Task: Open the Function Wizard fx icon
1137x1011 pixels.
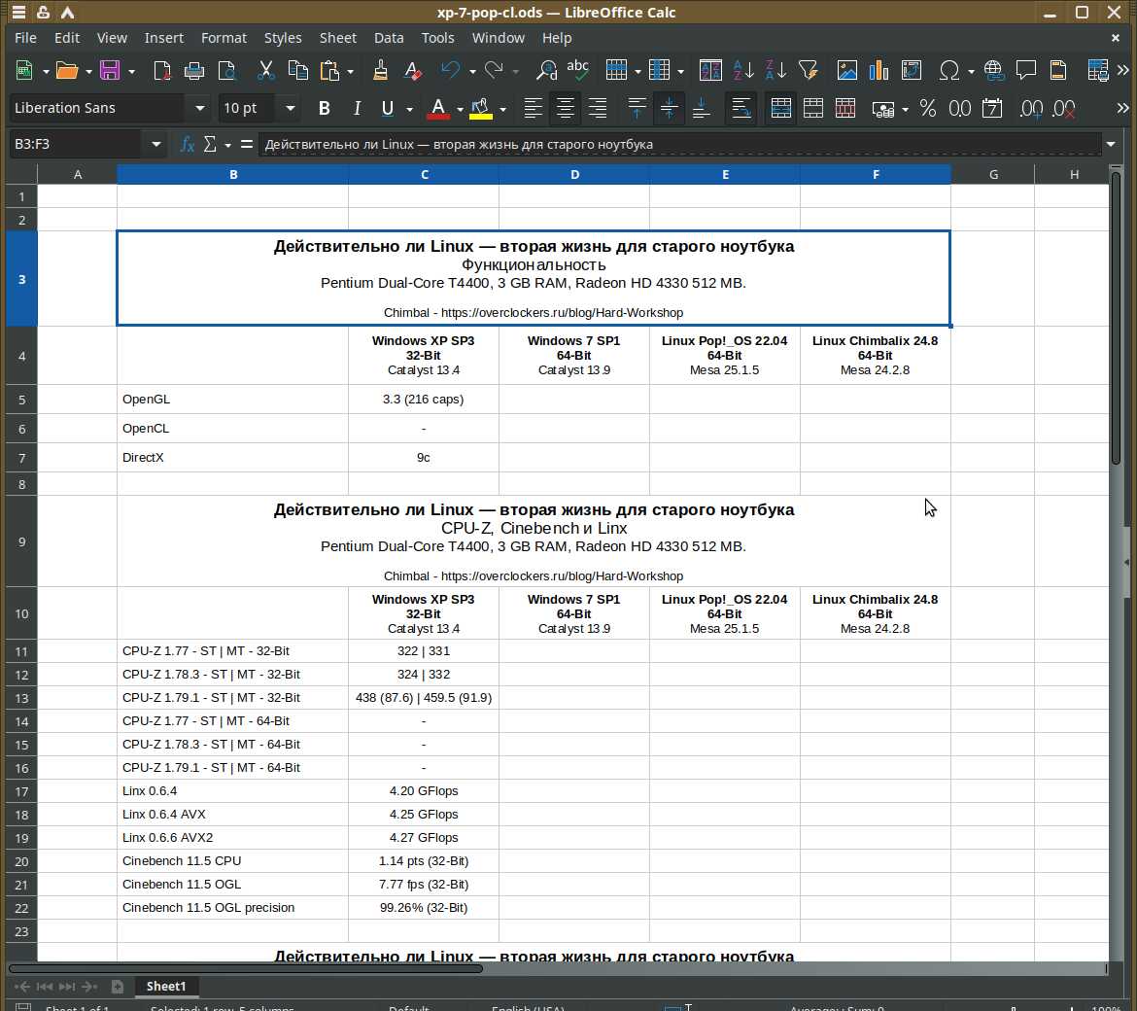Action: tap(187, 144)
